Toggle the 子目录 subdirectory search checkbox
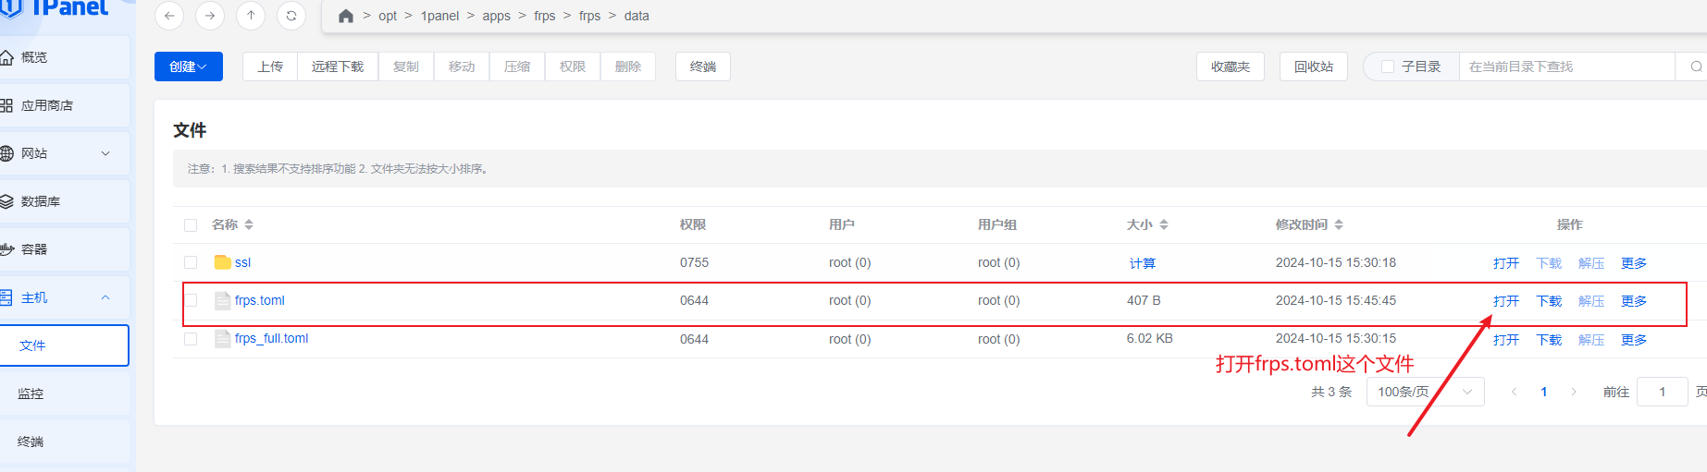 coord(1387,67)
